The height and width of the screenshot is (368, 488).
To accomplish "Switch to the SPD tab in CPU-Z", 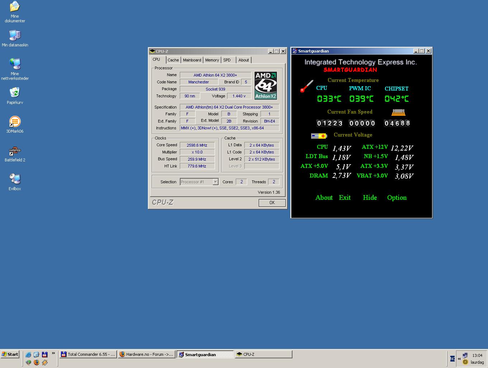I will [x=227, y=60].
